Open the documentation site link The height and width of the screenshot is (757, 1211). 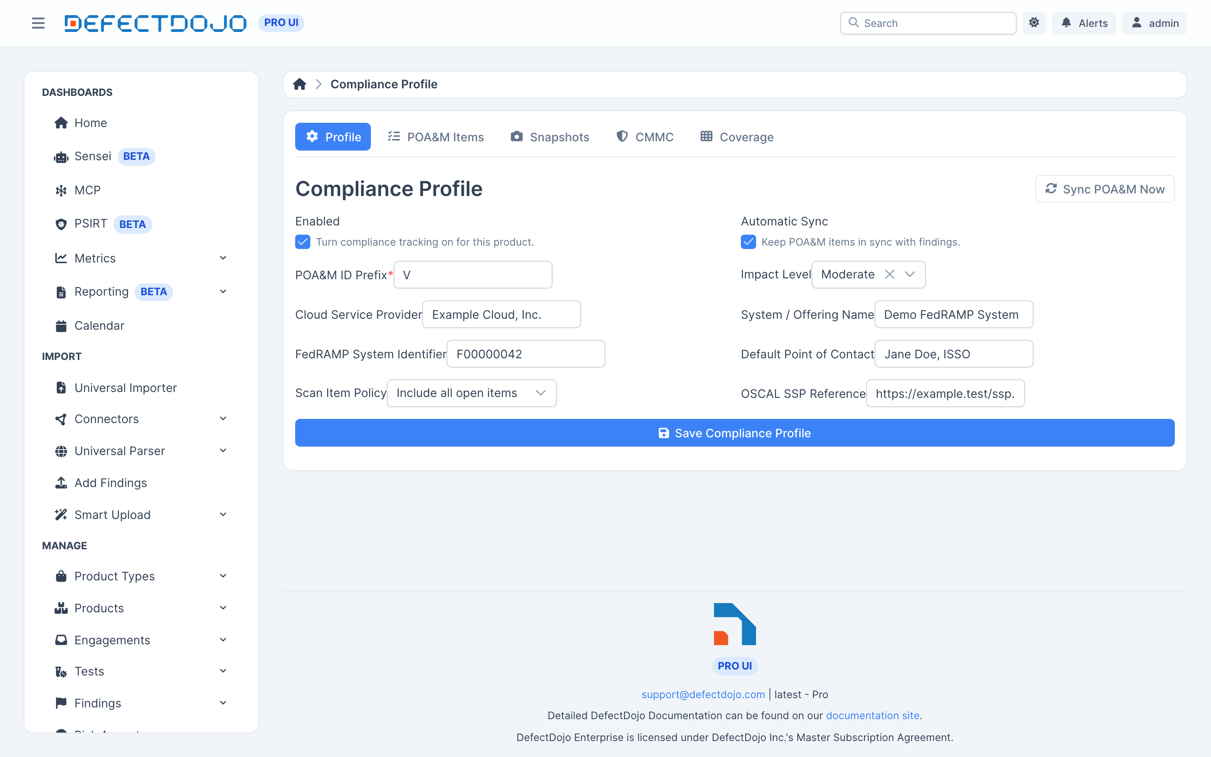(872, 715)
